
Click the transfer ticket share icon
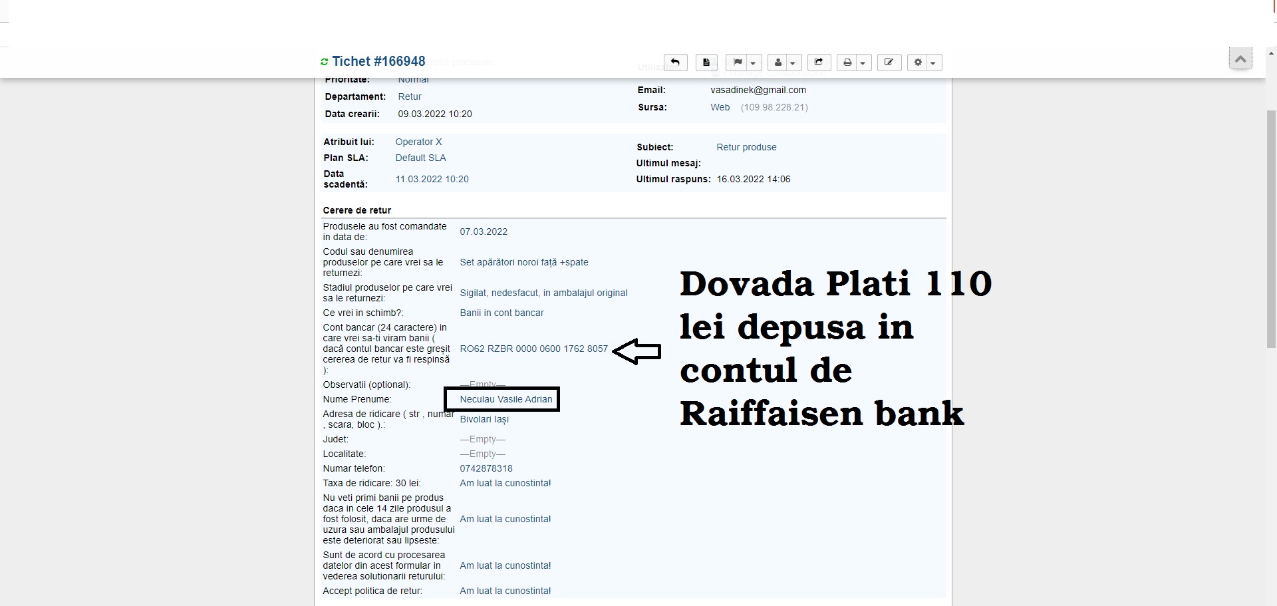point(819,63)
